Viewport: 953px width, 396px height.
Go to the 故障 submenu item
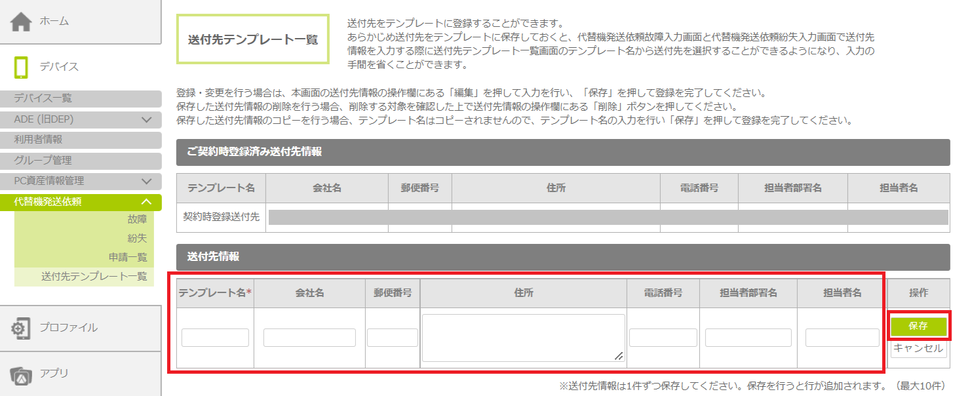point(137,220)
